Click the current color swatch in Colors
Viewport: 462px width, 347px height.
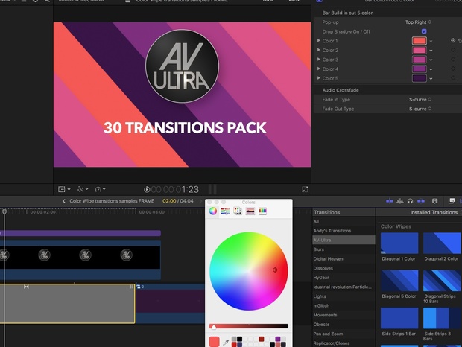[x=214, y=342]
